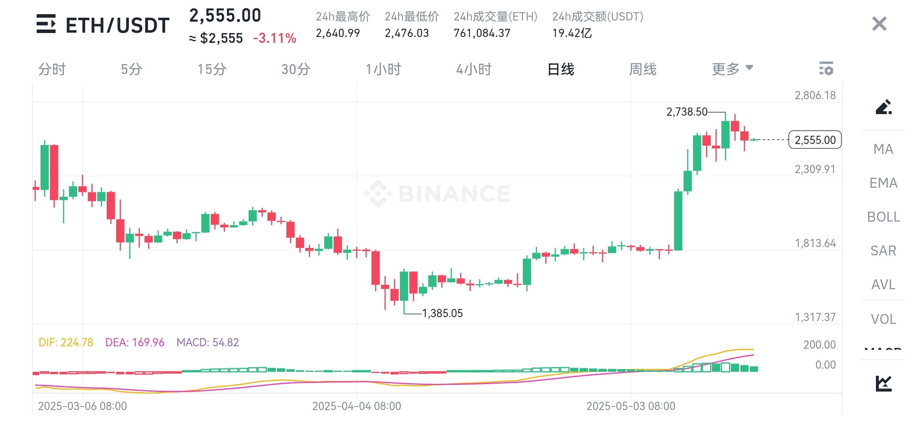922x425 pixels.
Task: Open the dropdown arrow next to 更多
Action: click(x=750, y=68)
